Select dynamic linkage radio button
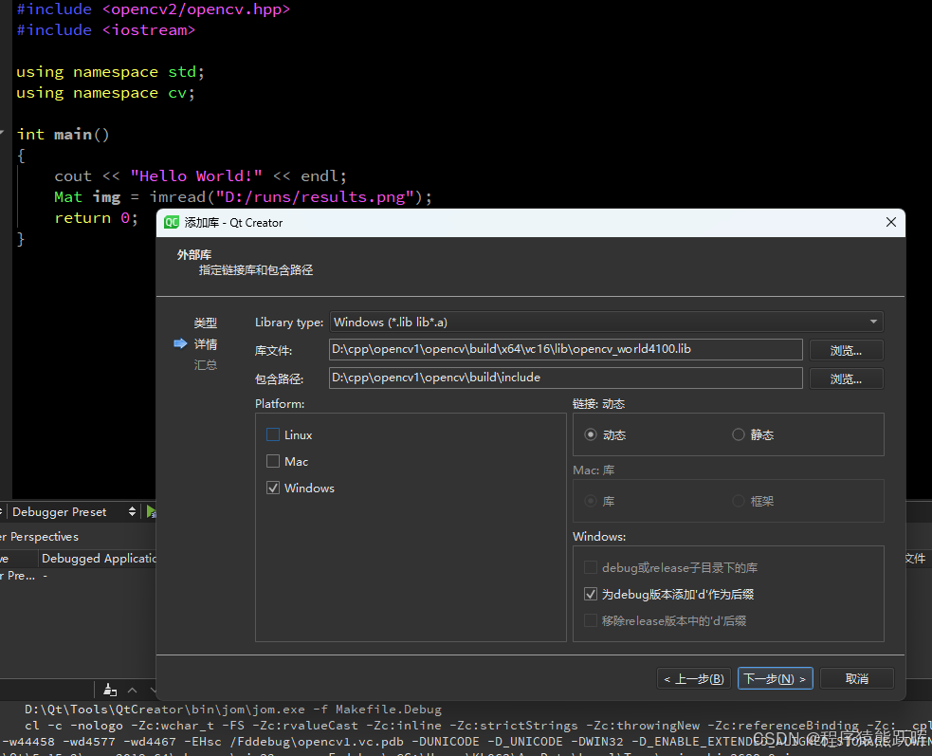This screenshot has width=932, height=756. 591,434
